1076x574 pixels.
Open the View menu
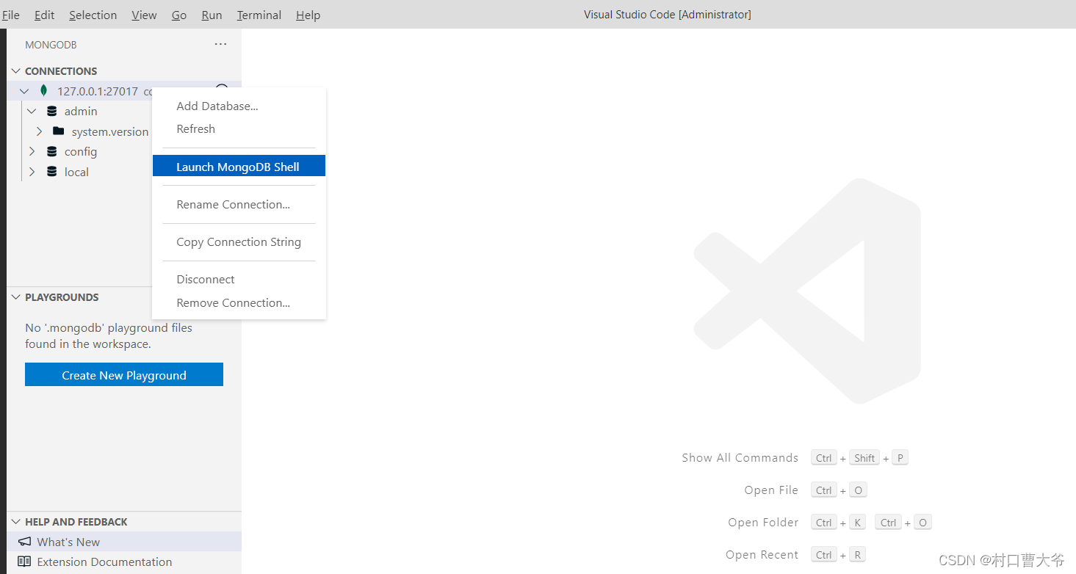pos(144,15)
